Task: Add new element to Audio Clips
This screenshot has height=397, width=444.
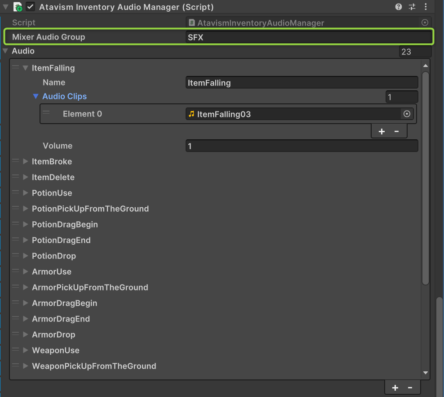Action: click(382, 131)
